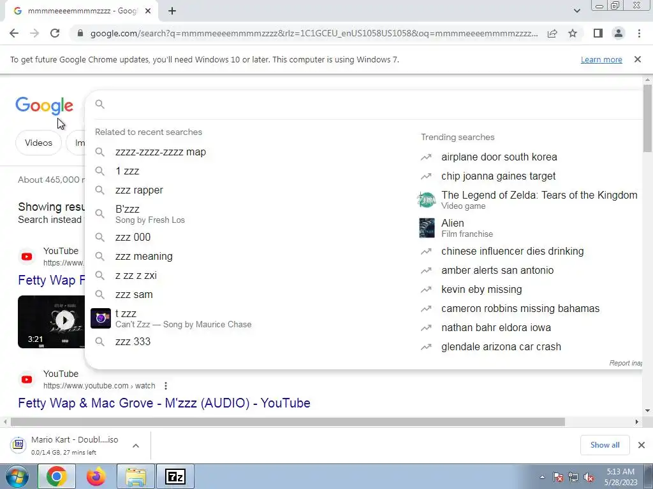Expand Mario Kart download options chevron
The height and width of the screenshot is (489, 653).
coord(136,446)
